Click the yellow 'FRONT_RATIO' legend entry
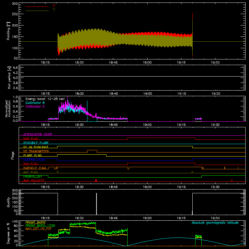The height and width of the screenshot is (249, 249). tap(35, 223)
